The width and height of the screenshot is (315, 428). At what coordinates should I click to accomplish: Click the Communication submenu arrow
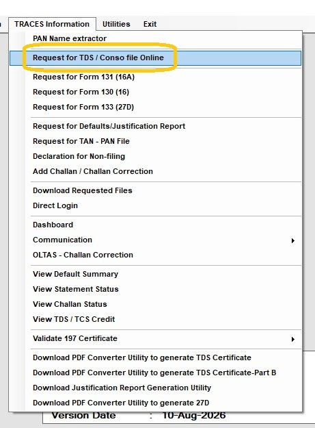[x=293, y=240]
